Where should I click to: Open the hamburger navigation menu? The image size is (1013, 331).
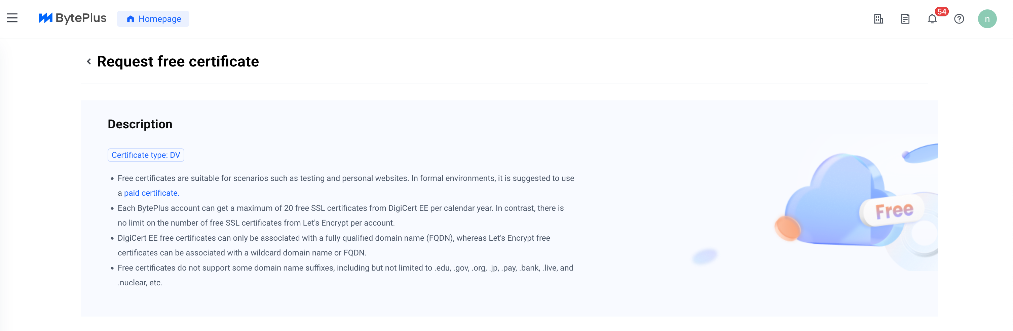pyautogui.click(x=12, y=18)
